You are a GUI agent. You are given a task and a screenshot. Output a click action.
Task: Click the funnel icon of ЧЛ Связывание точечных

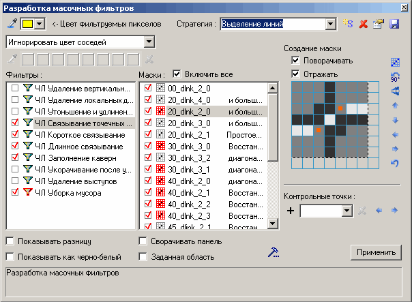pos(27,123)
